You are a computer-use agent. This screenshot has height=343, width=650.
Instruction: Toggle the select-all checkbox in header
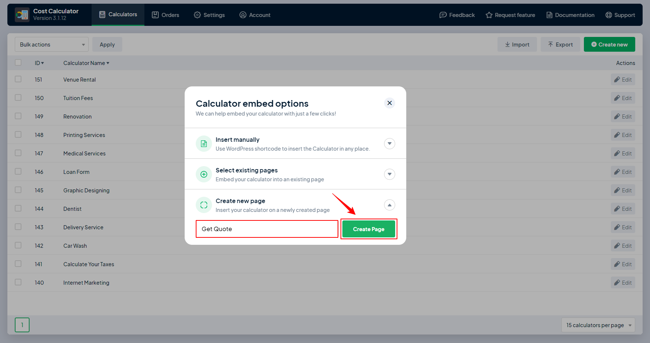click(x=18, y=63)
